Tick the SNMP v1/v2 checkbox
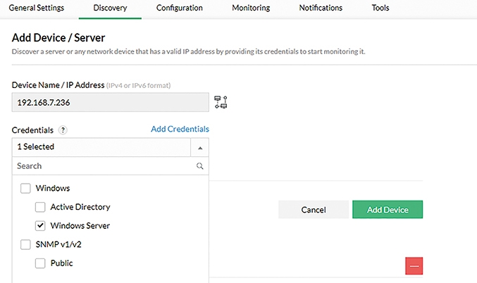Screen dimensions: 477x283 point(25,244)
